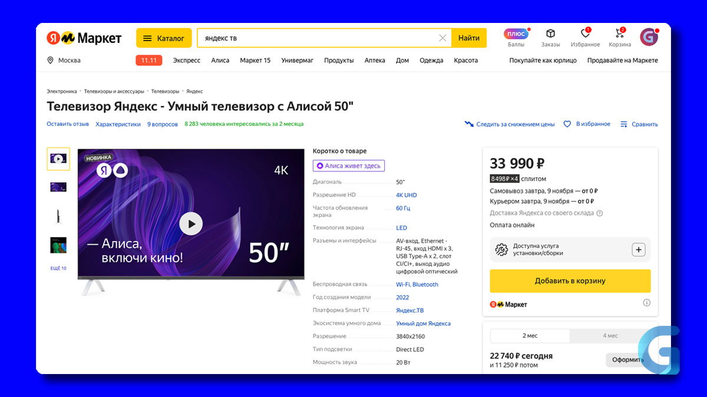Open info icon next to Доставка Яндекса
This screenshot has width=707, height=397.
coord(600,213)
